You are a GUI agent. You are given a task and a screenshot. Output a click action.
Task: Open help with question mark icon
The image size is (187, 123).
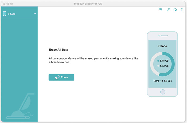[x=182, y=10]
